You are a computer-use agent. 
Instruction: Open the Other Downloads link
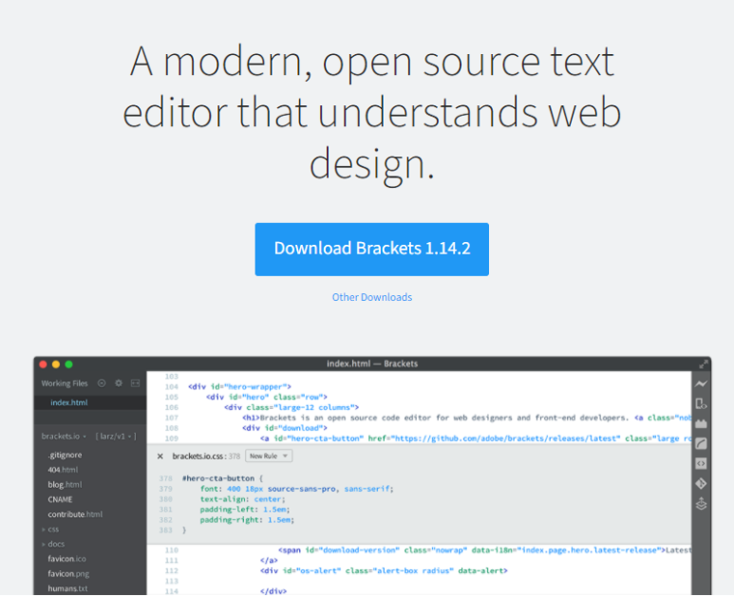[x=371, y=297]
